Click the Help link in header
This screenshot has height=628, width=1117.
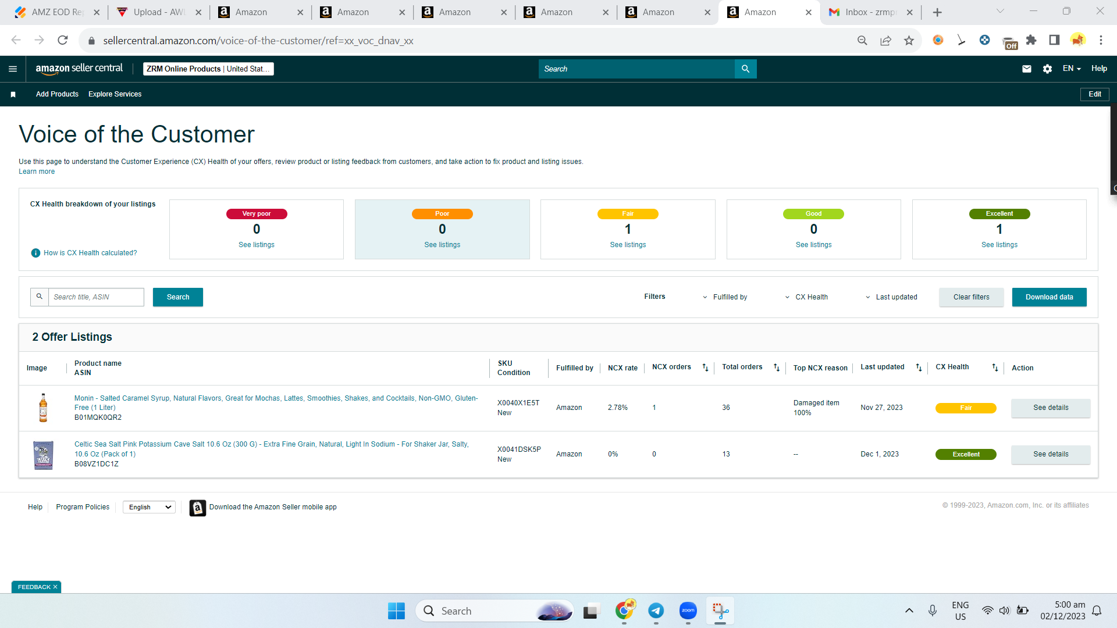(1099, 69)
